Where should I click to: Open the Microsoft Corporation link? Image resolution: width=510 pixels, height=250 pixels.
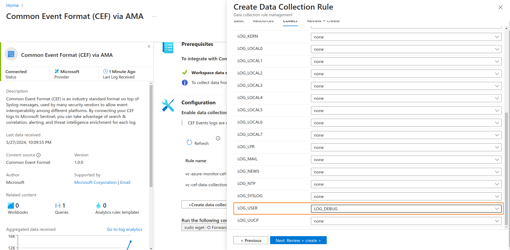[x=95, y=182]
